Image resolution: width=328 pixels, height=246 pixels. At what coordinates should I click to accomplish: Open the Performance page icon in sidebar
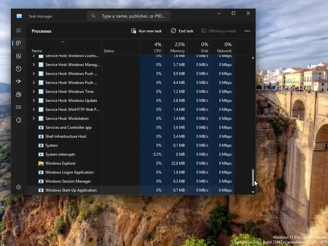19,56
